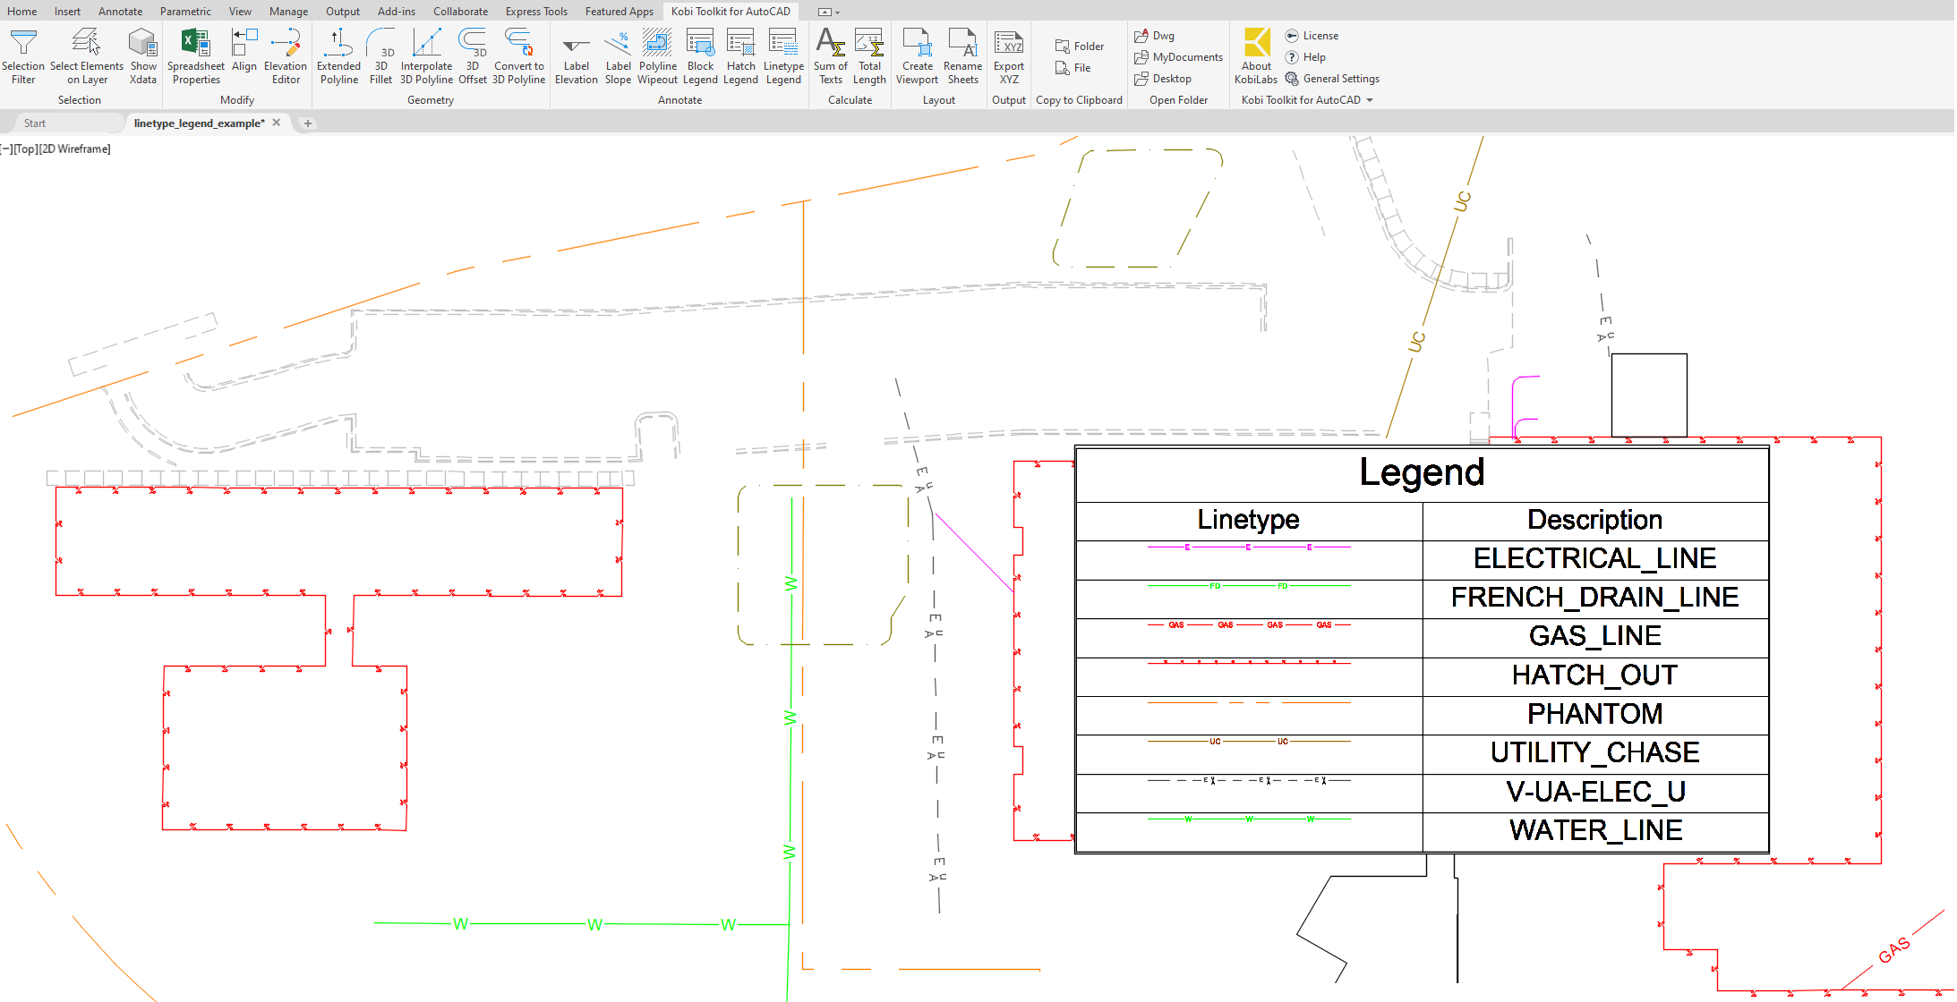This screenshot has height=1002, width=1957.
Task: Click the [-] viewport controls menu
Action: click(7, 149)
